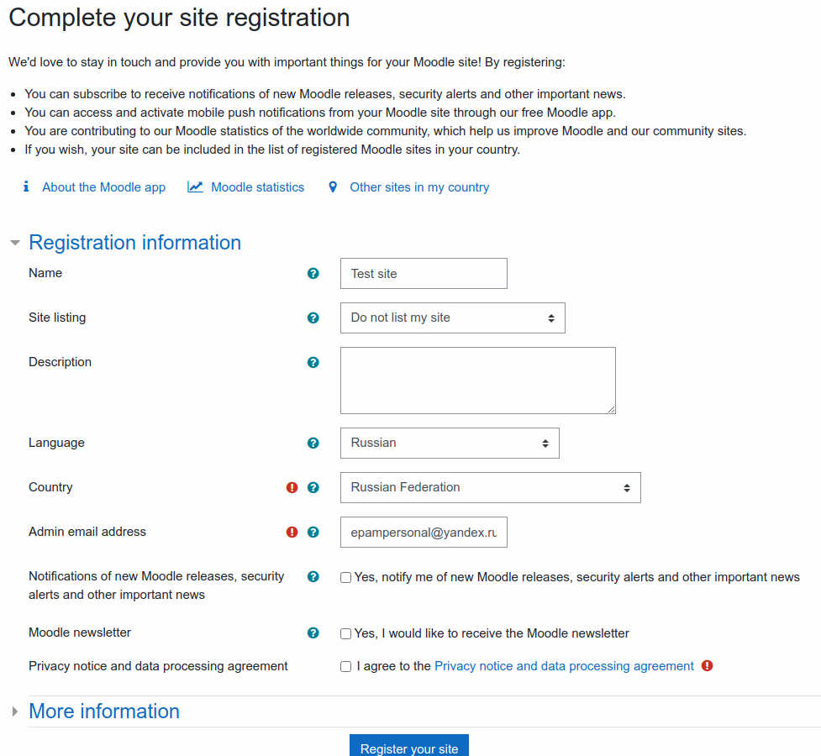Open help for Admin email address
This screenshot has width=821, height=756.
313,532
